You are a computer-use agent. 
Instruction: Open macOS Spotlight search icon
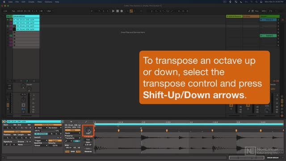pos(257,2)
